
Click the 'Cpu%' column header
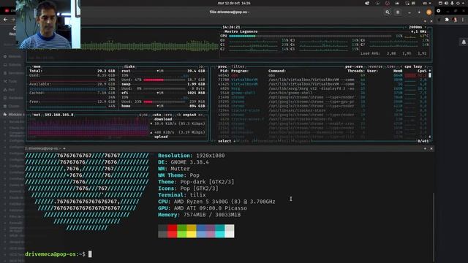point(422,71)
